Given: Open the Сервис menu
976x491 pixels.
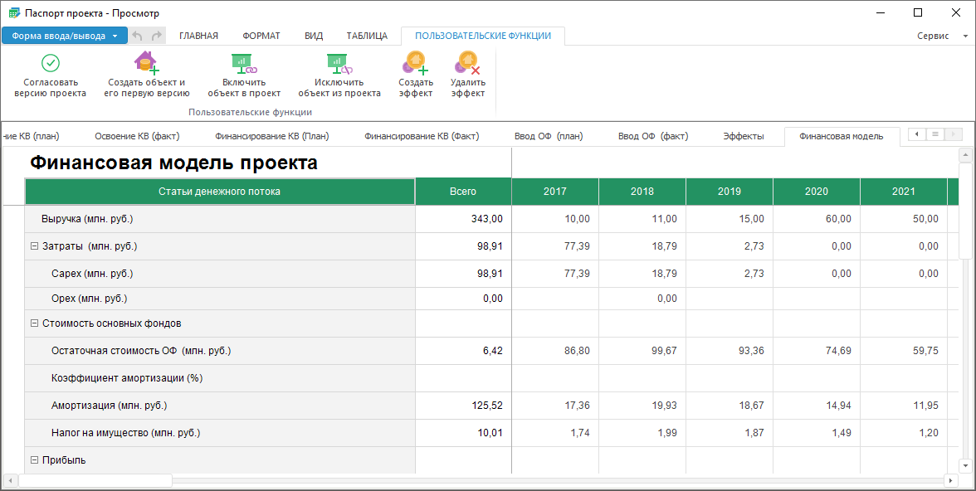Looking at the screenshot, I should point(941,36).
